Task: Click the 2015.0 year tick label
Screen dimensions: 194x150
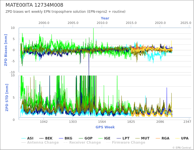Action: point(131,23)
